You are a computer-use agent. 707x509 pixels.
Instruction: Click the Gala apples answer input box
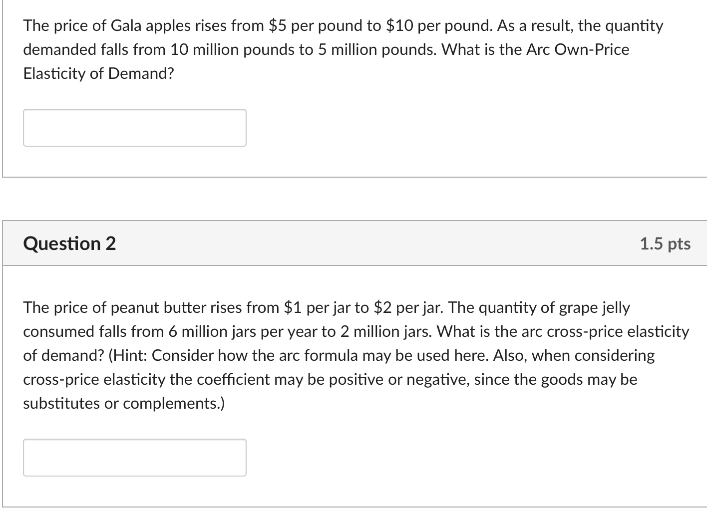(135, 128)
